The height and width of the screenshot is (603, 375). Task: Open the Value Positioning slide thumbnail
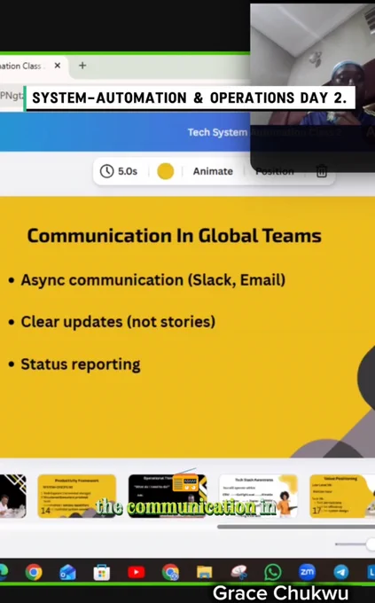click(x=342, y=496)
